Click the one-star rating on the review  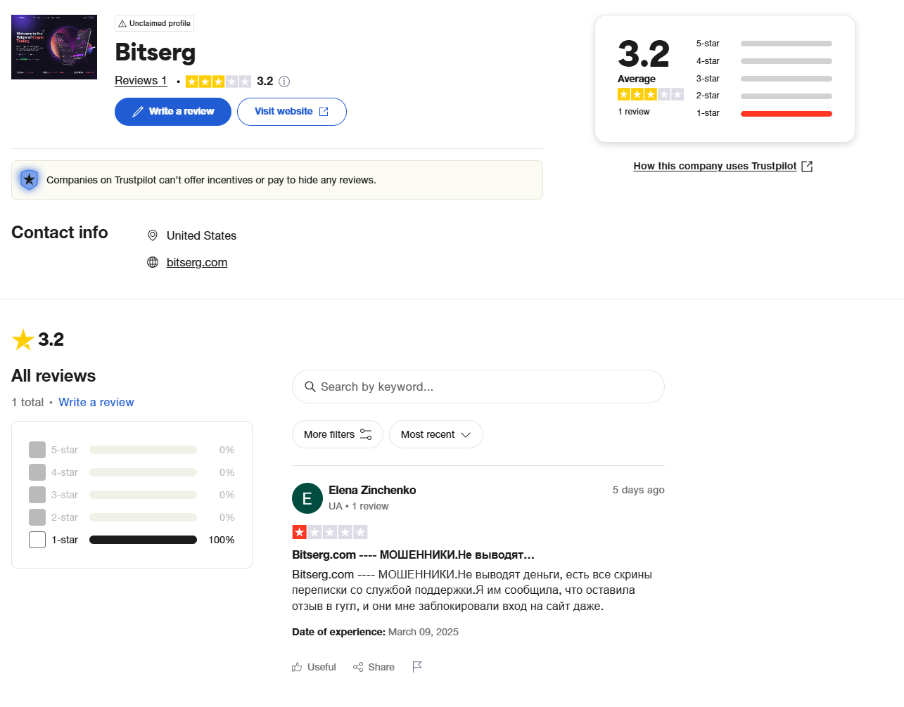click(x=330, y=532)
